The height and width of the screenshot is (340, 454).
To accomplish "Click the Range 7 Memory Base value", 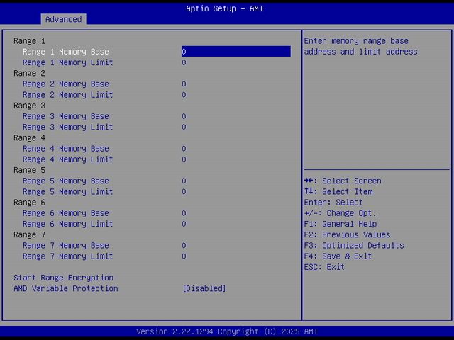I will coord(184,246).
